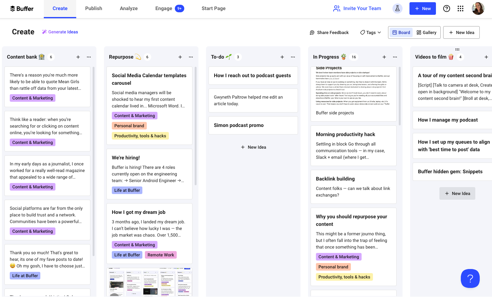492x298 pixels.
Task: Open 'A tour of my content second brain' card
Action: [453, 87]
